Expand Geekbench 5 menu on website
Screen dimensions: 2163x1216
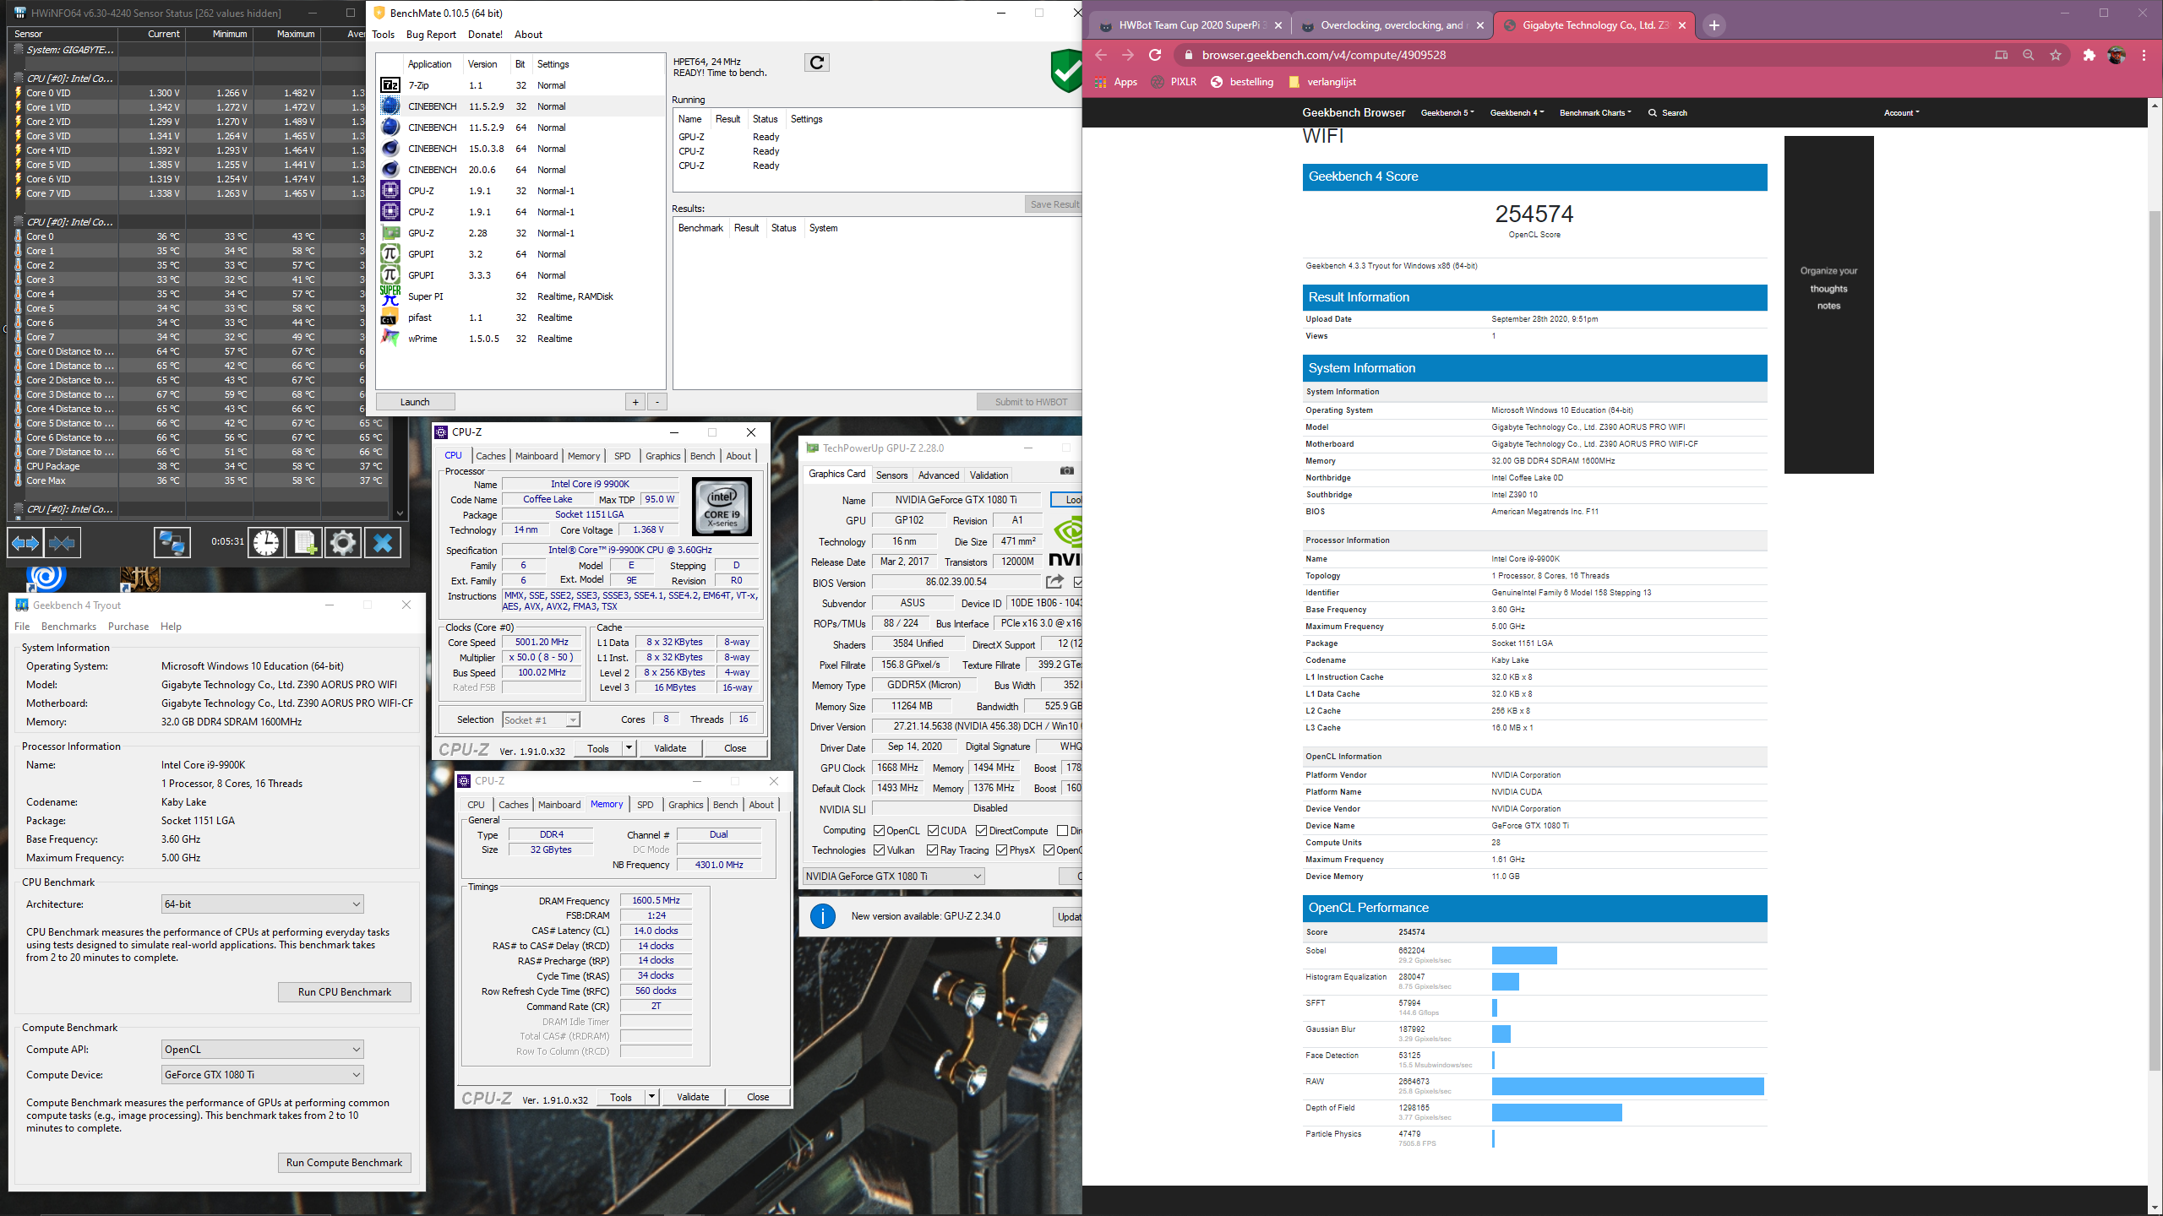pos(1447,112)
